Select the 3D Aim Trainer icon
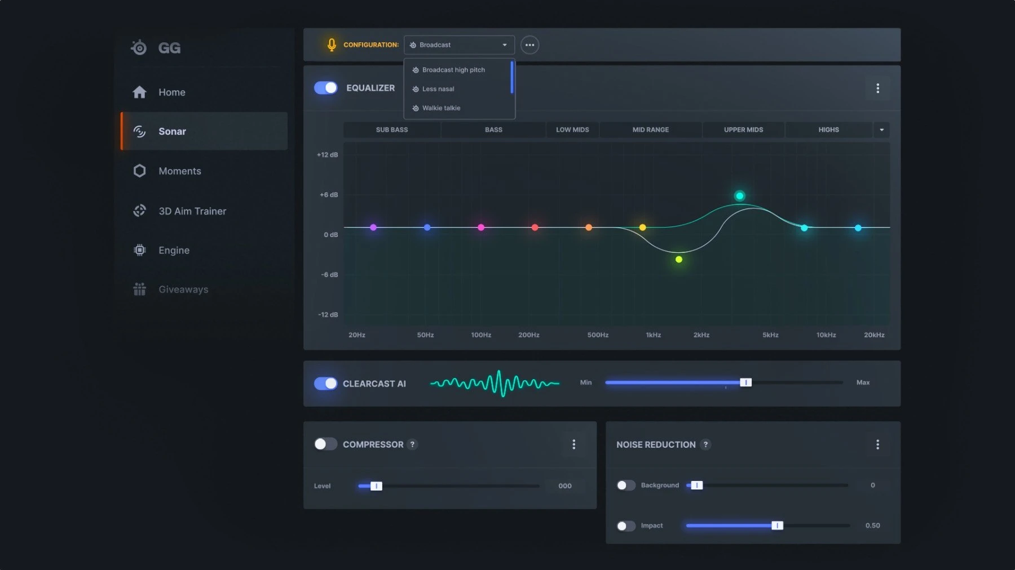This screenshot has height=570, width=1015. 139,211
